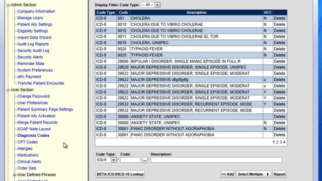322x181 pixels.
Task: Sort by the Description column header
Action: (197, 13)
